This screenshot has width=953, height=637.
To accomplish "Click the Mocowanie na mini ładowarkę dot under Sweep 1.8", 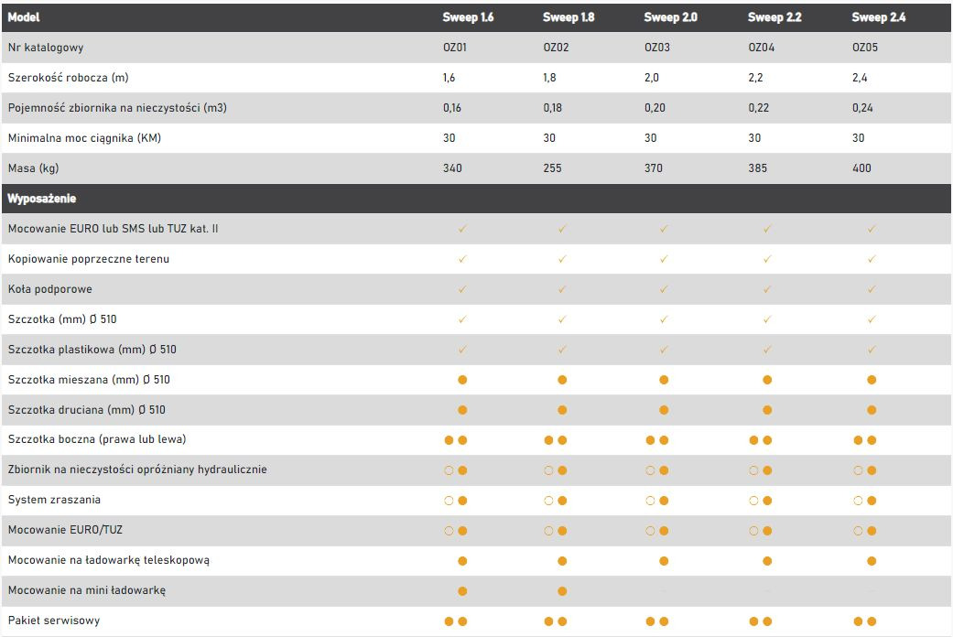I will 562,590.
